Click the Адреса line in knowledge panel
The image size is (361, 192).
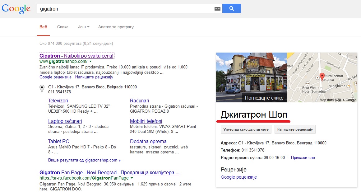274,143
